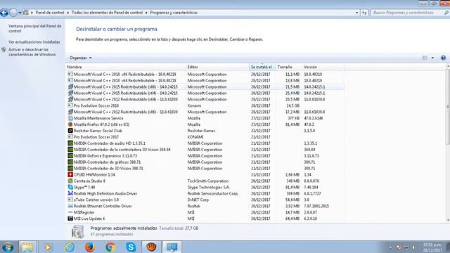Select MSI Live Update 6 icon
The image size is (450, 253).
tap(70, 219)
